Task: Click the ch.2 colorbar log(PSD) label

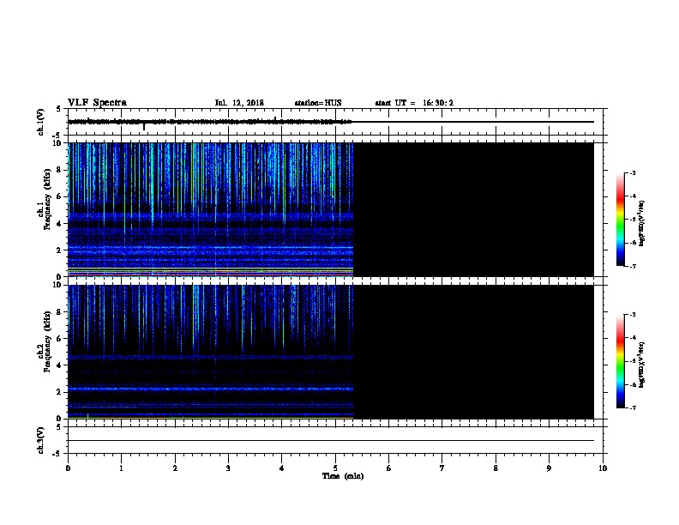Action: click(641, 365)
